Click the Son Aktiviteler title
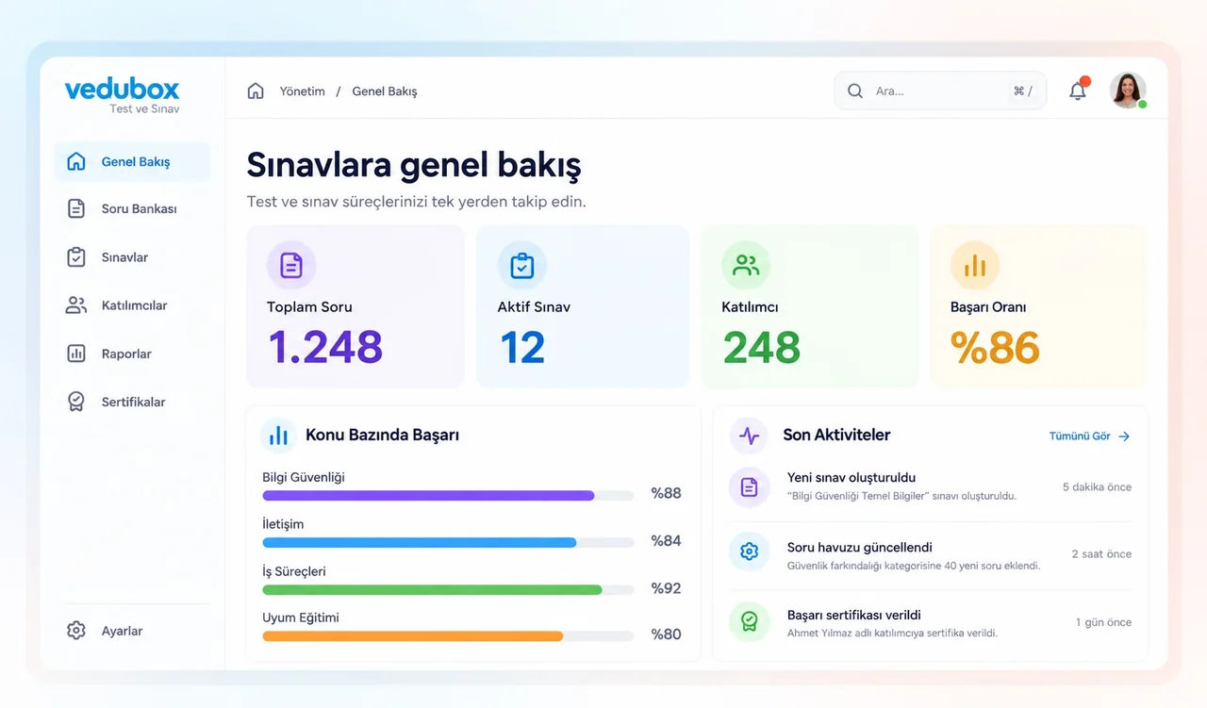This screenshot has width=1207, height=708. pyautogui.click(x=836, y=436)
